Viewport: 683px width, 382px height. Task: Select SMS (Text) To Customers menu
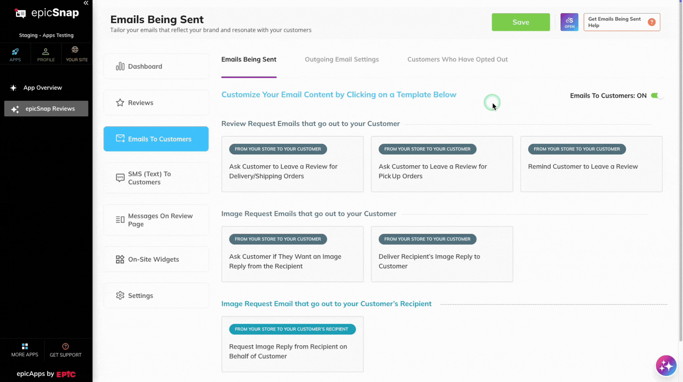pos(156,178)
